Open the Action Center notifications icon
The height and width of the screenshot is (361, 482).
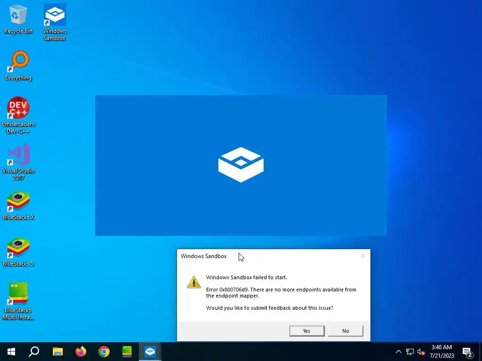pos(467,352)
